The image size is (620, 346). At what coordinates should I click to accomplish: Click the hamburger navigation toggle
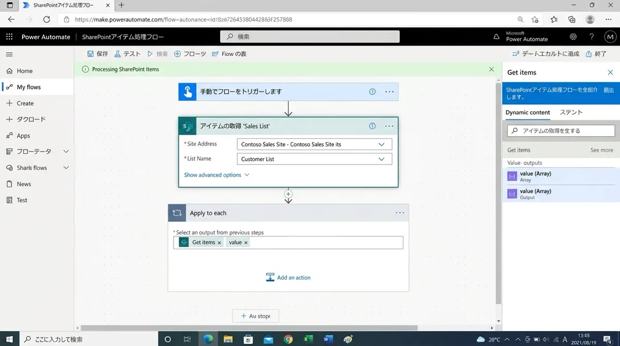[9, 54]
